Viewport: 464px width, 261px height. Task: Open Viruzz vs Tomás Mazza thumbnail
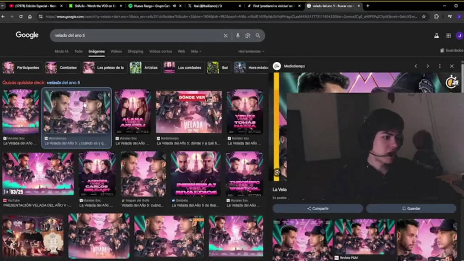(245, 112)
